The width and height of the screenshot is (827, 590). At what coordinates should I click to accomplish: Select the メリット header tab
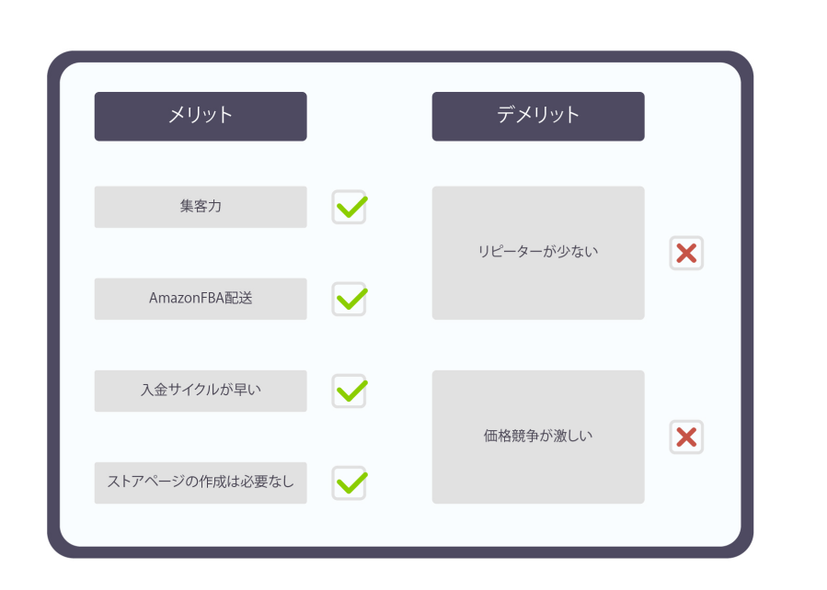(x=201, y=116)
